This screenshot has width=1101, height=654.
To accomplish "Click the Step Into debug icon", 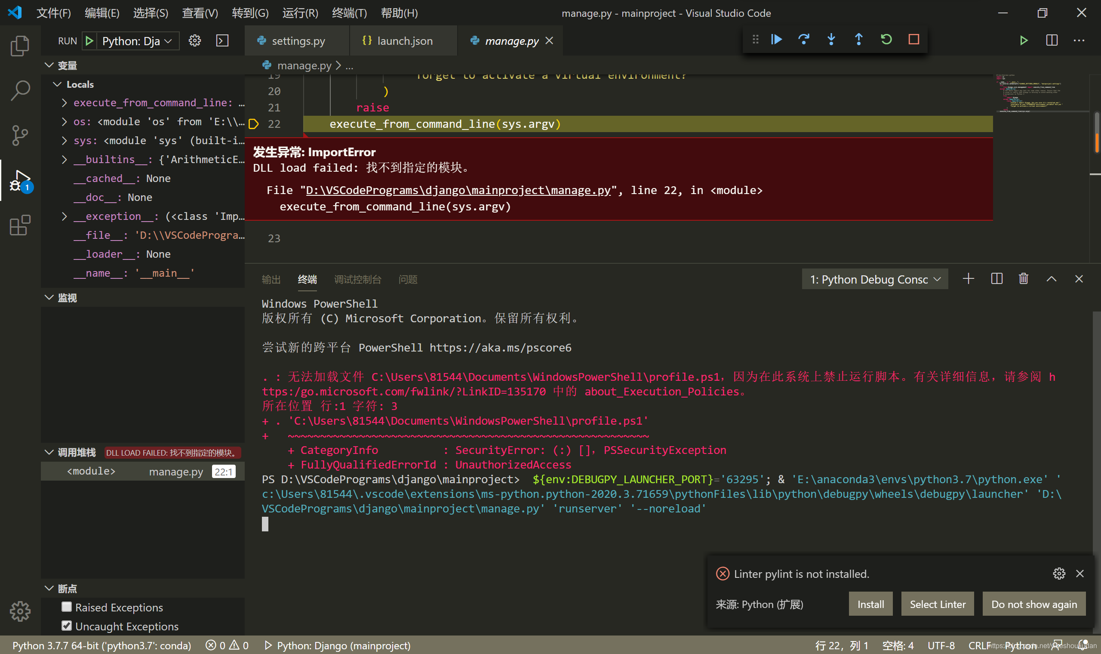I will point(831,40).
